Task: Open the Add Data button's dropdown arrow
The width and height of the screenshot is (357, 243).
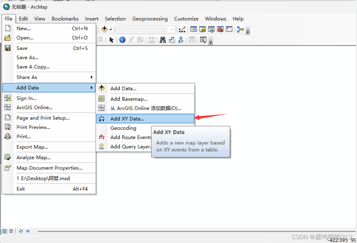Action: point(111,29)
